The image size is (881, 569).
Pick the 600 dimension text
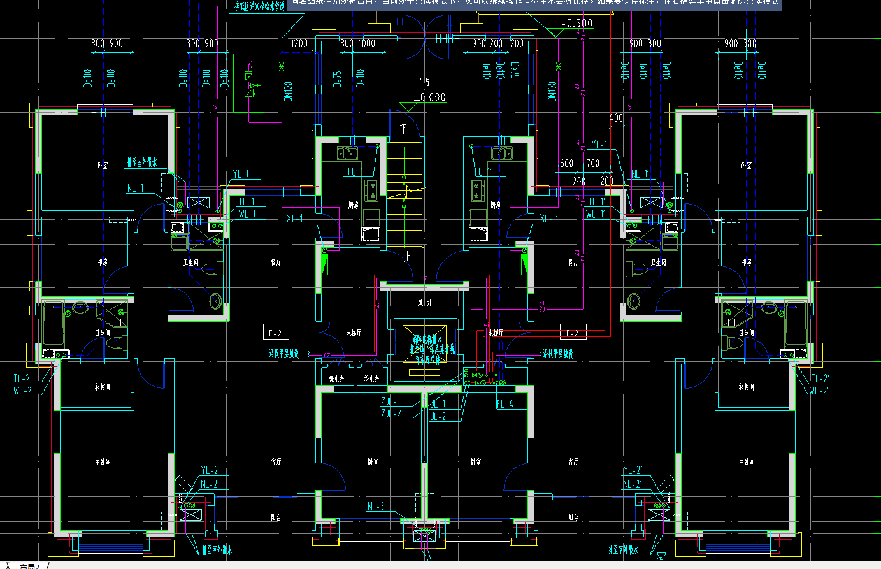566,163
